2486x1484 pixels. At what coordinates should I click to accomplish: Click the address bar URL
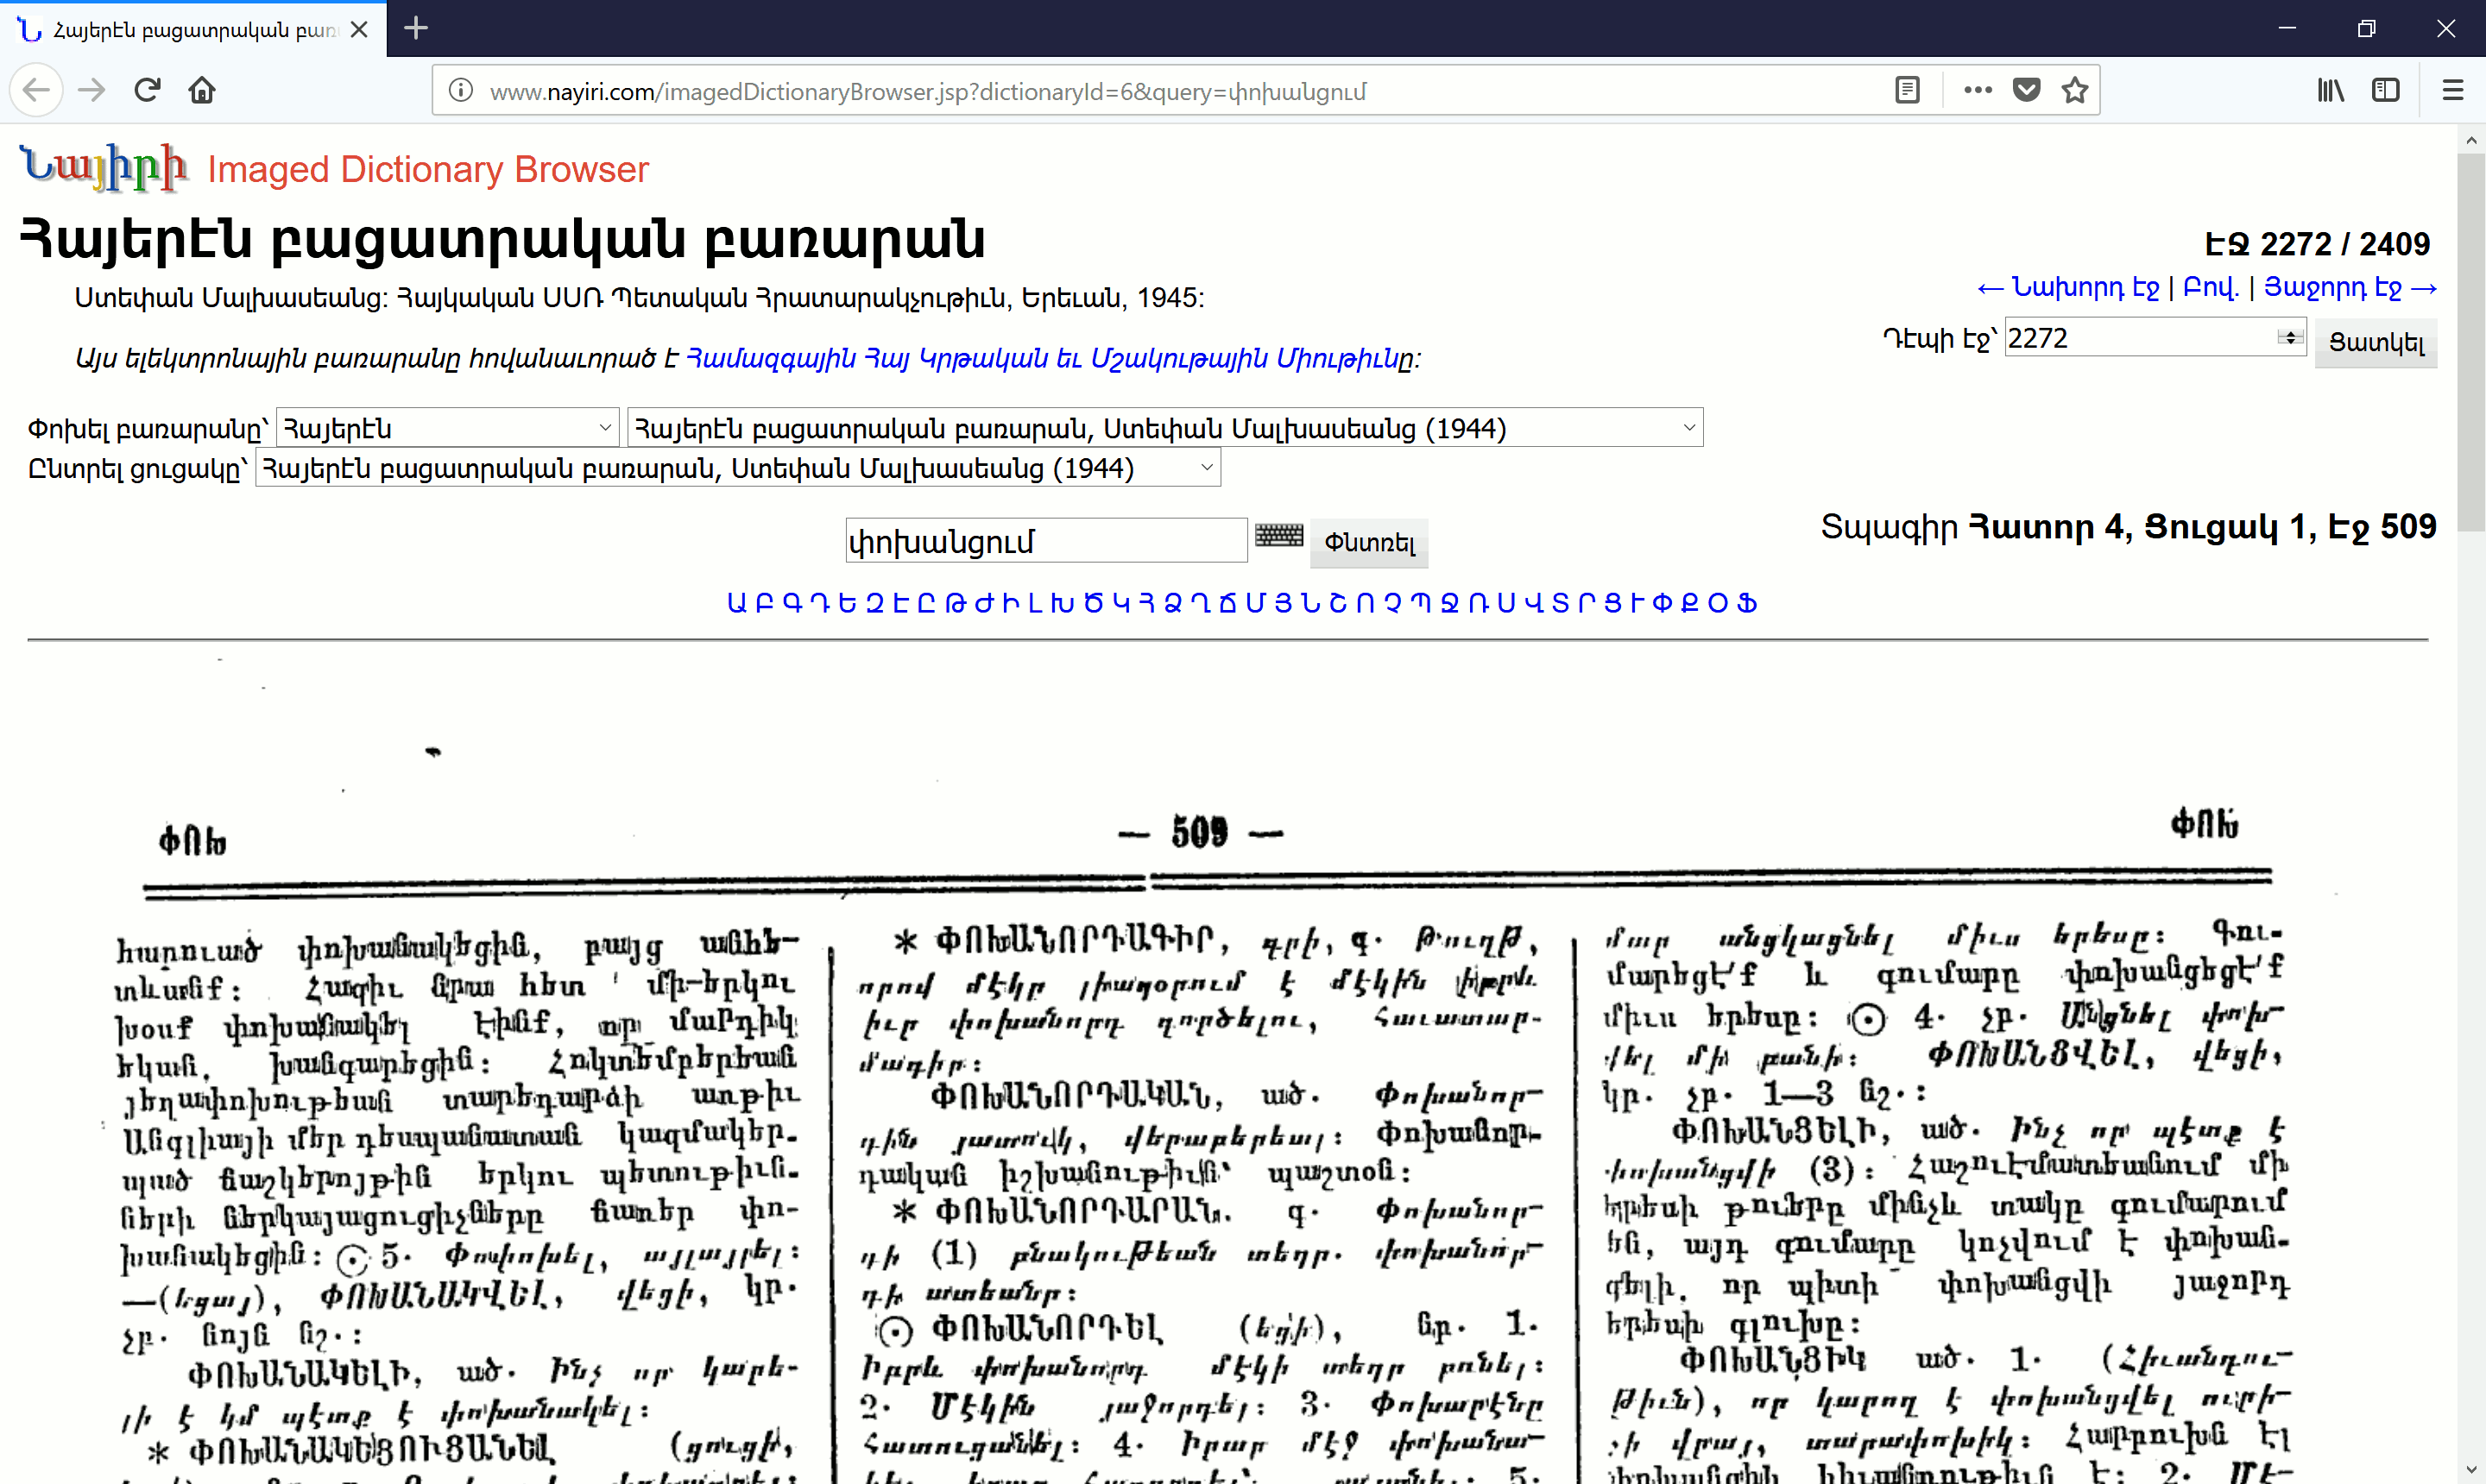pyautogui.click(x=927, y=91)
